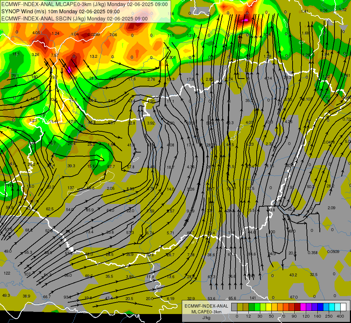
Task: Click the value 37.5
Action: coord(251,188)
